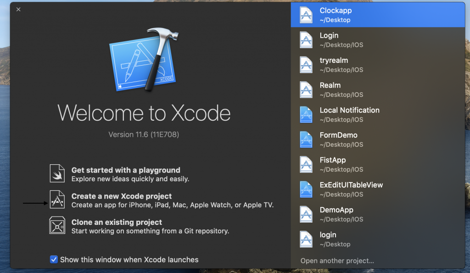Click the tryrealm project file icon

[306, 65]
